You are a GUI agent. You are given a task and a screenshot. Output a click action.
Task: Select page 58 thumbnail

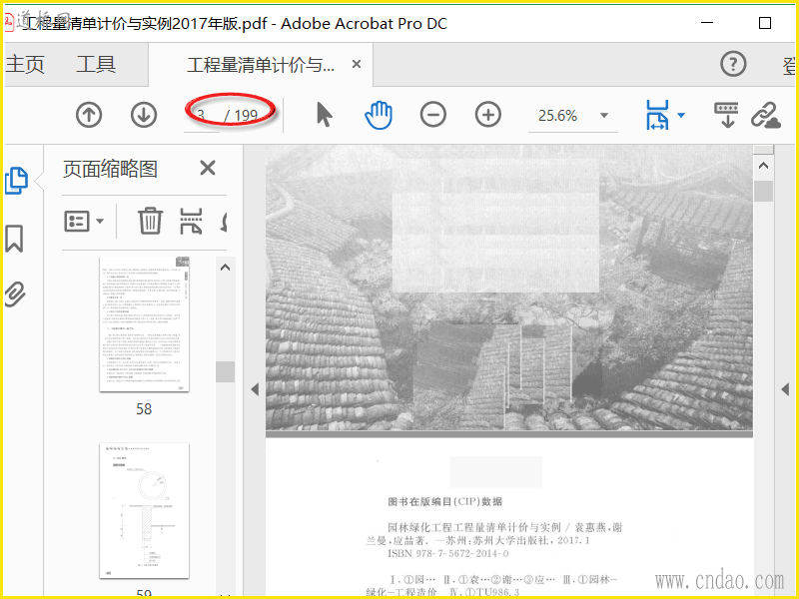pyautogui.click(x=144, y=323)
